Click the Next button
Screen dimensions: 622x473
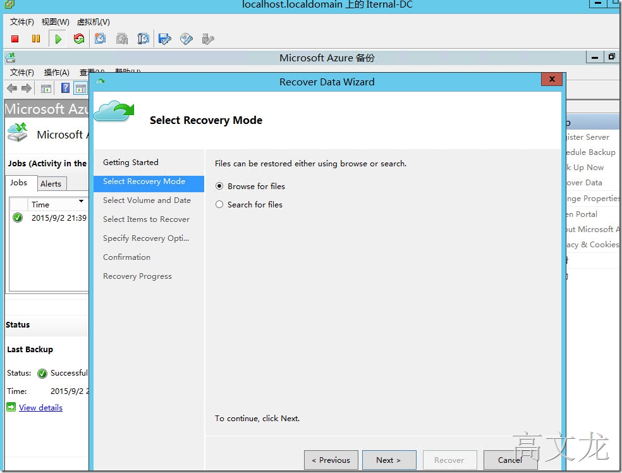coord(389,460)
